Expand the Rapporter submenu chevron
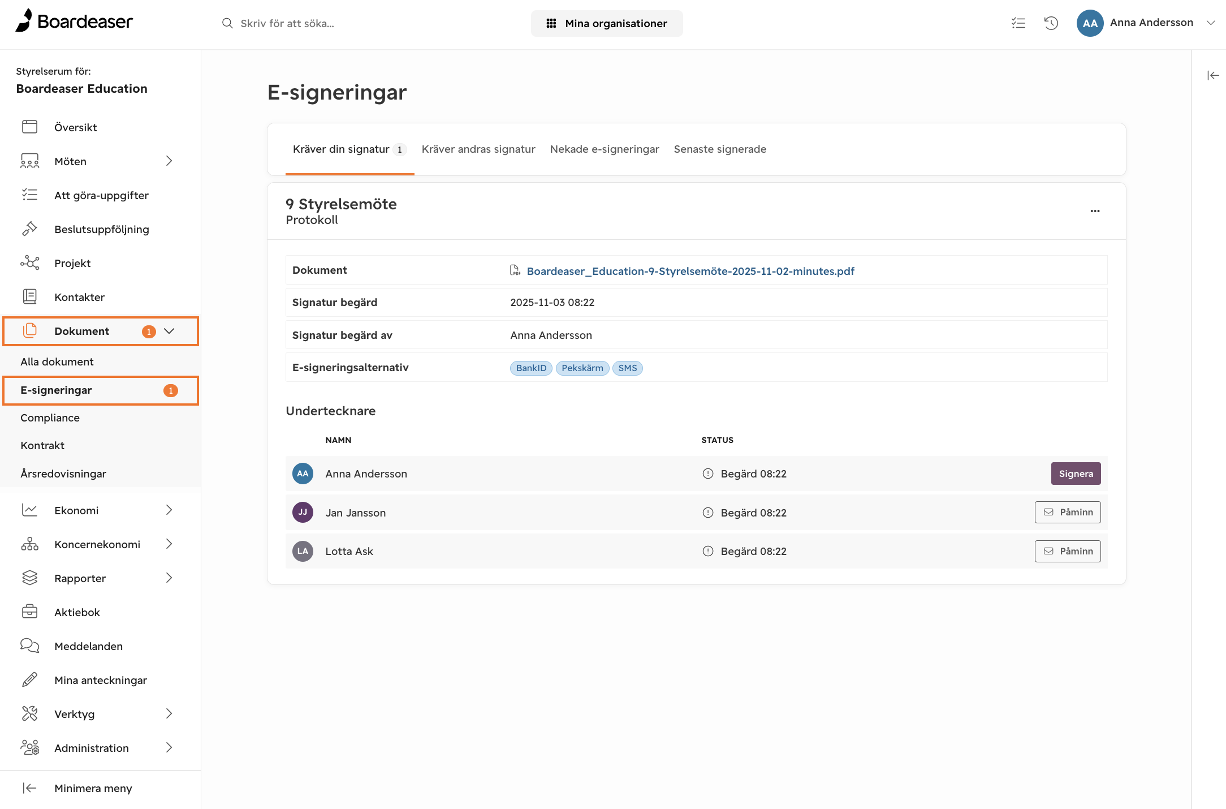The image size is (1226, 809). click(x=169, y=578)
